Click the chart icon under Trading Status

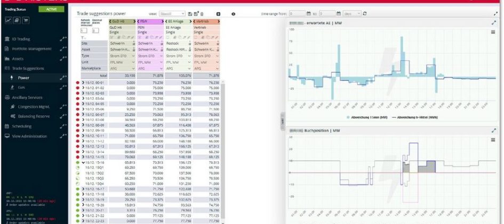pyautogui.click(x=9, y=20)
